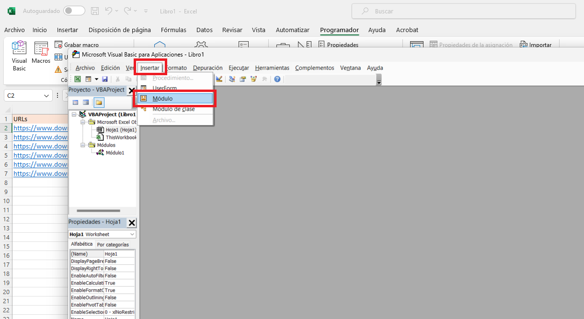This screenshot has height=319, width=584.
Task: Click the Redo arrow in Excel title bar
Action: [127, 11]
